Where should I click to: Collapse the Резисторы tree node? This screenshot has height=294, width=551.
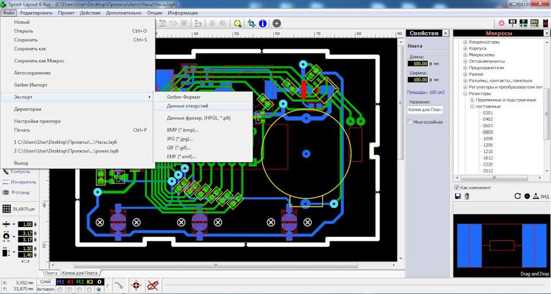465,93
